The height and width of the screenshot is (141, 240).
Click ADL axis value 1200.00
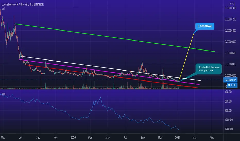click(229, 129)
